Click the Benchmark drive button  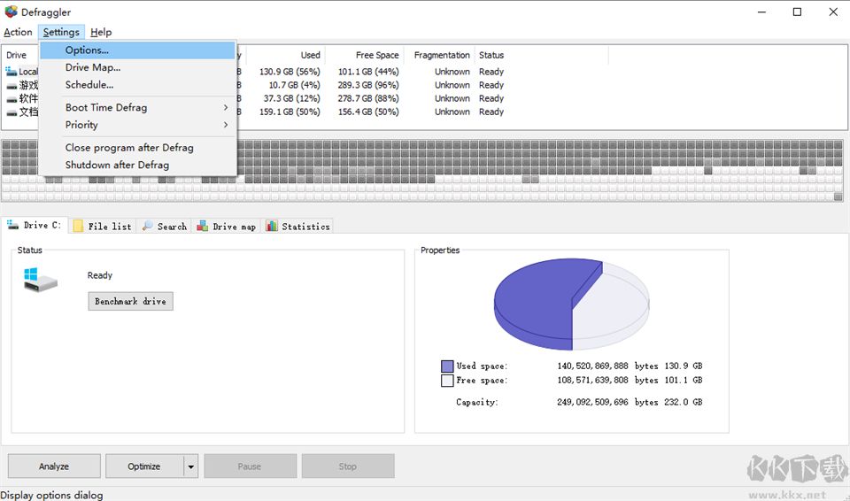130,302
